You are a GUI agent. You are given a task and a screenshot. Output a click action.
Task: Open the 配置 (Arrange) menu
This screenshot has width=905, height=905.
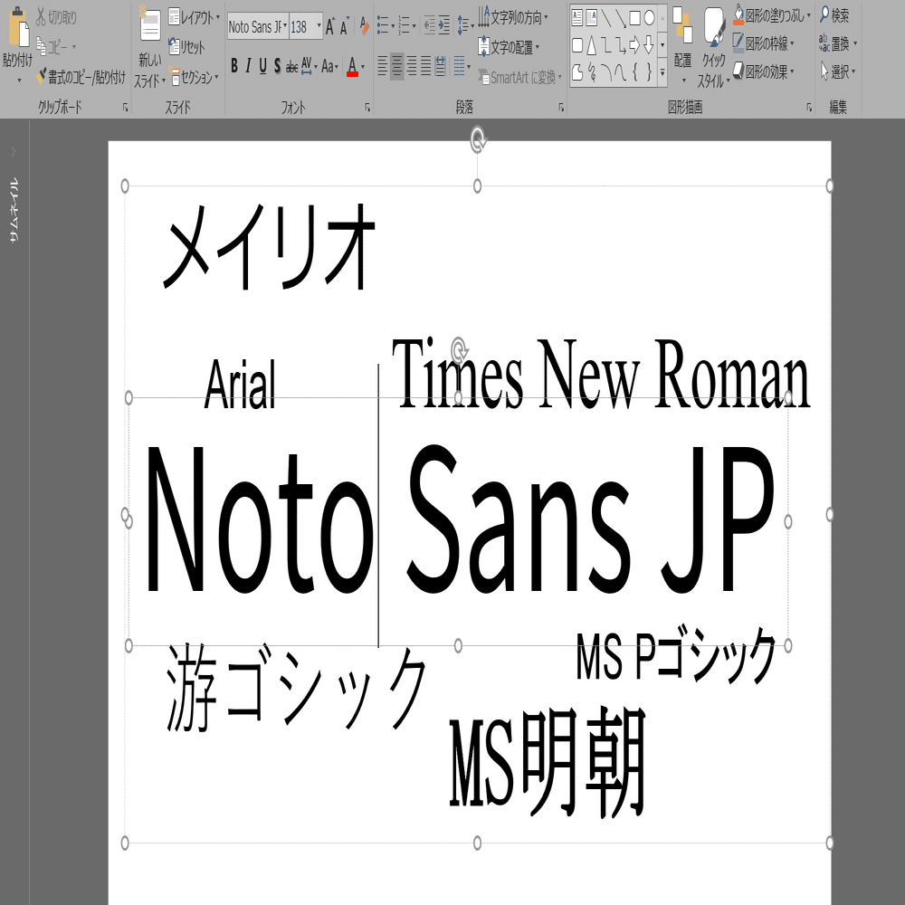[x=682, y=45]
